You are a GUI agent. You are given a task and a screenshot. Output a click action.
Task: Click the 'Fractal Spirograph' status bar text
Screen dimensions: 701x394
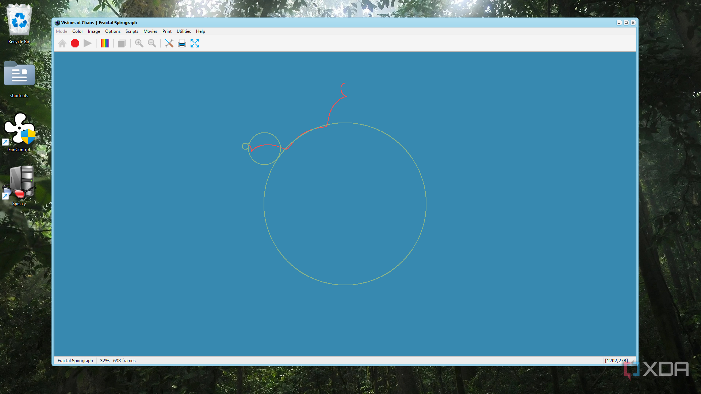click(75, 360)
